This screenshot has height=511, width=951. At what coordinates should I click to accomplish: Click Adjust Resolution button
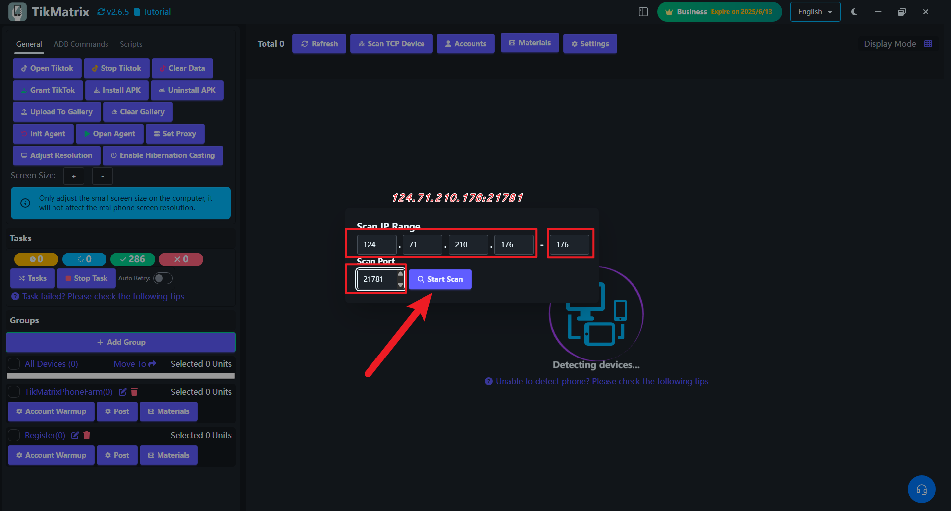click(x=56, y=155)
